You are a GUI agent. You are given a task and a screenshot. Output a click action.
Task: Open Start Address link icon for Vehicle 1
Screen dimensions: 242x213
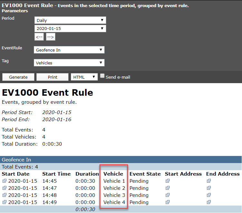[x=168, y=181]
